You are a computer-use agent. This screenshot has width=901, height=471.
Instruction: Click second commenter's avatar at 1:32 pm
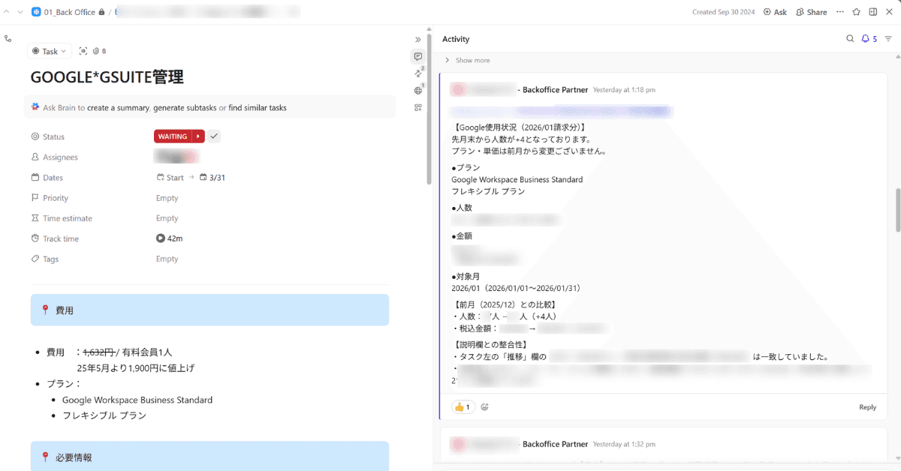[x=458, y=444]
